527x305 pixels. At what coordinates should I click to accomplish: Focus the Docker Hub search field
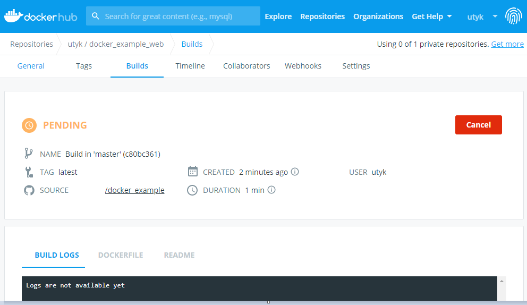coord(173,16)
